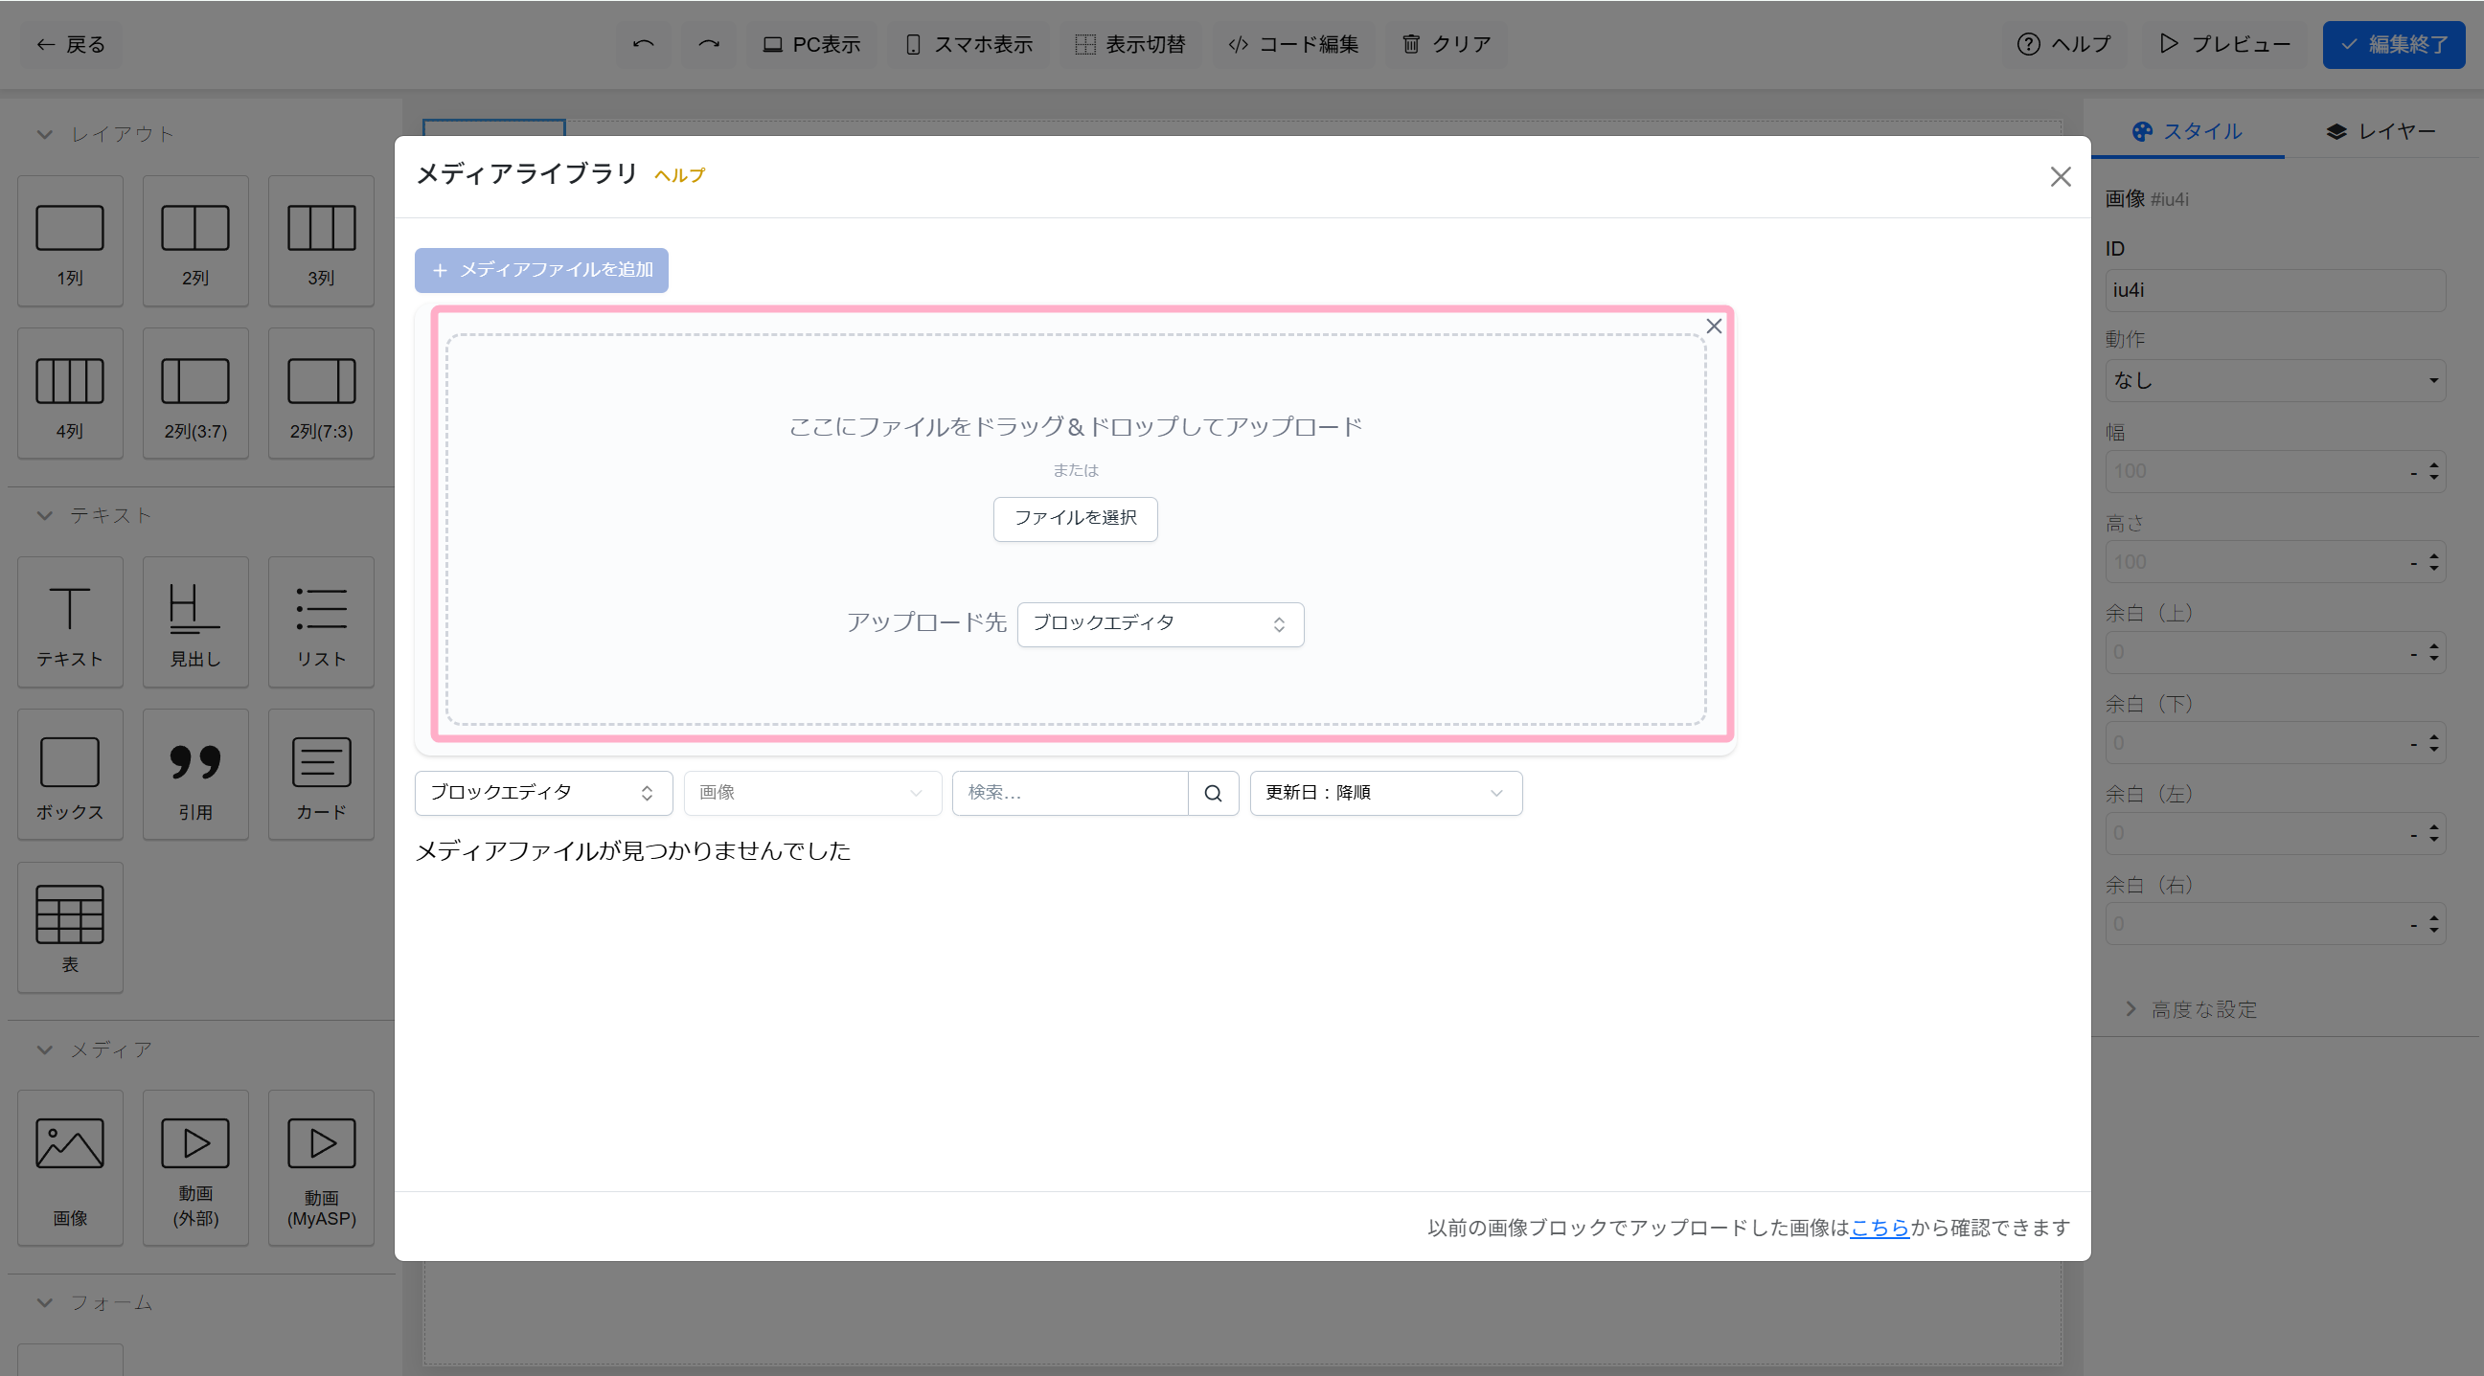This screenshot has width=2484, height=1376.
Task: Click the クリア trash toolbar button
Action: click(1446, 44)
